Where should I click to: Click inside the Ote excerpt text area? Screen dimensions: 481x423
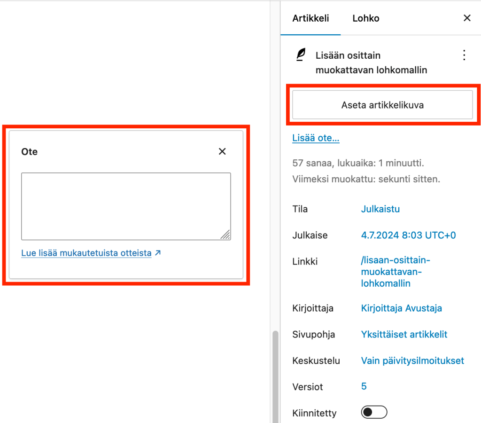[126, 206]
